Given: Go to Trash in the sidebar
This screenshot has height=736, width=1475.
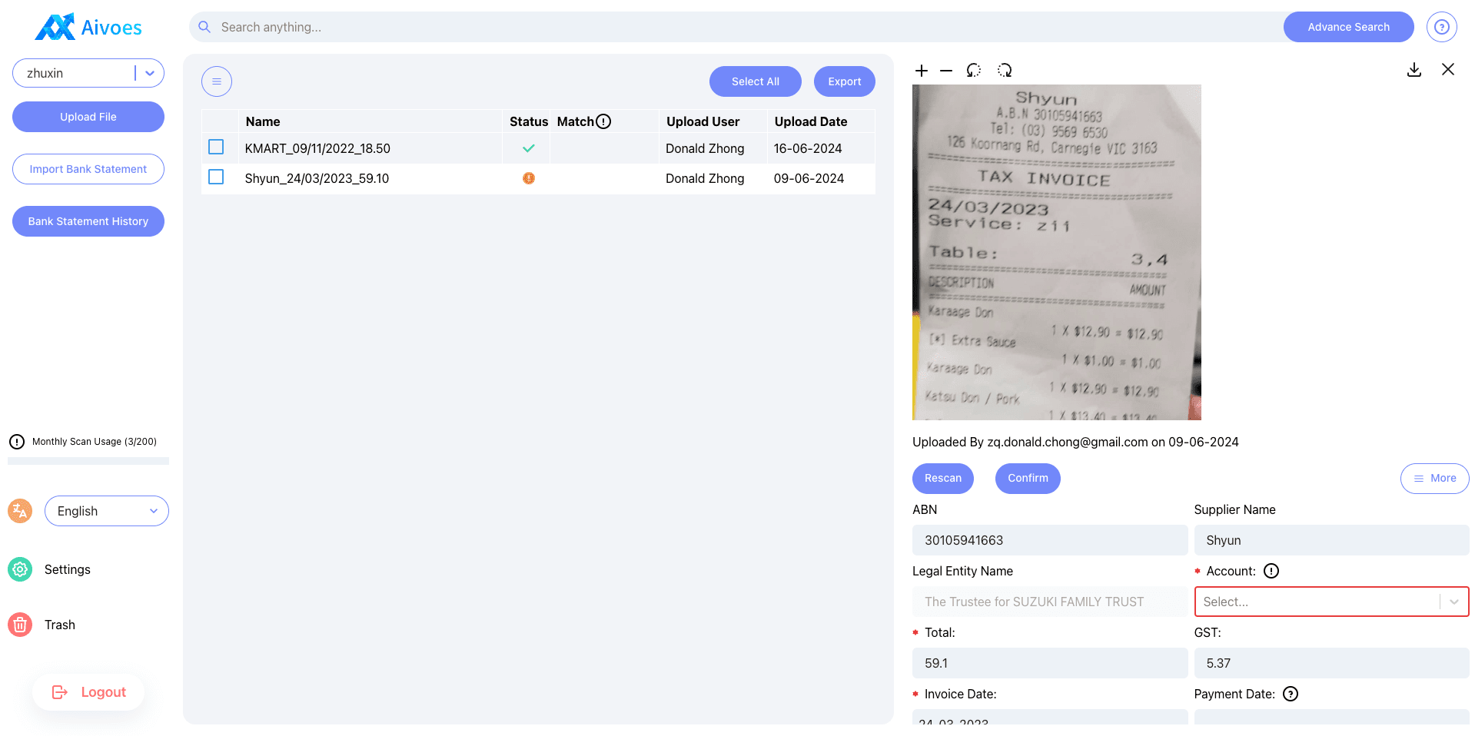Looking at the screenshot, I should pyautogui.click(x=59, y=625).
